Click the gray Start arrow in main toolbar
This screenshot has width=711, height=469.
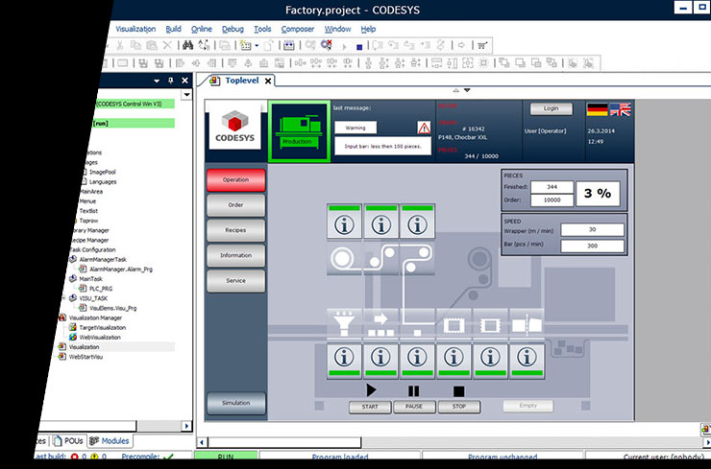344,46
